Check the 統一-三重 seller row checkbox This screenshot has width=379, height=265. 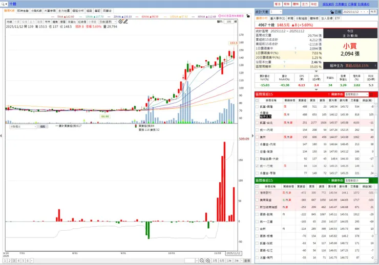coord(257,222)
